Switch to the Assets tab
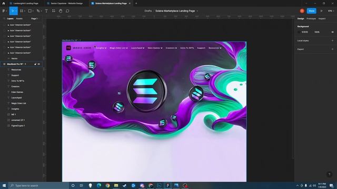The image size is (337, 189). [x=19, y=19]
